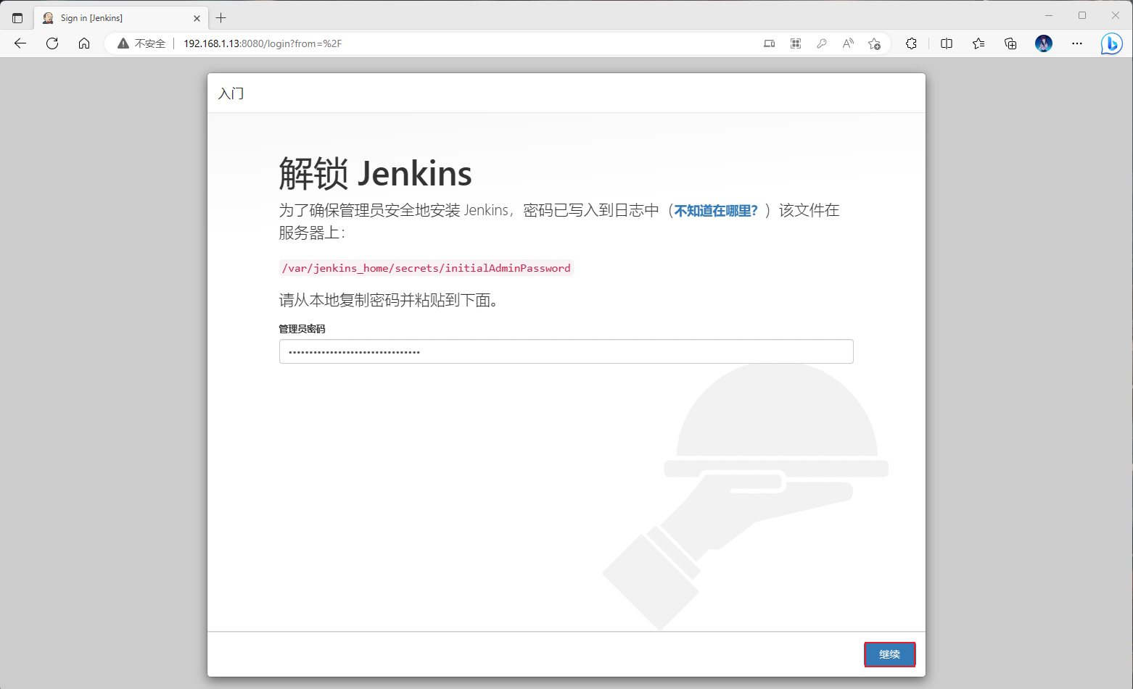Viewport: 1133px width, 689px height.
Task: Focus the 管理员密码 password field
Action: (x=566, y=351)
